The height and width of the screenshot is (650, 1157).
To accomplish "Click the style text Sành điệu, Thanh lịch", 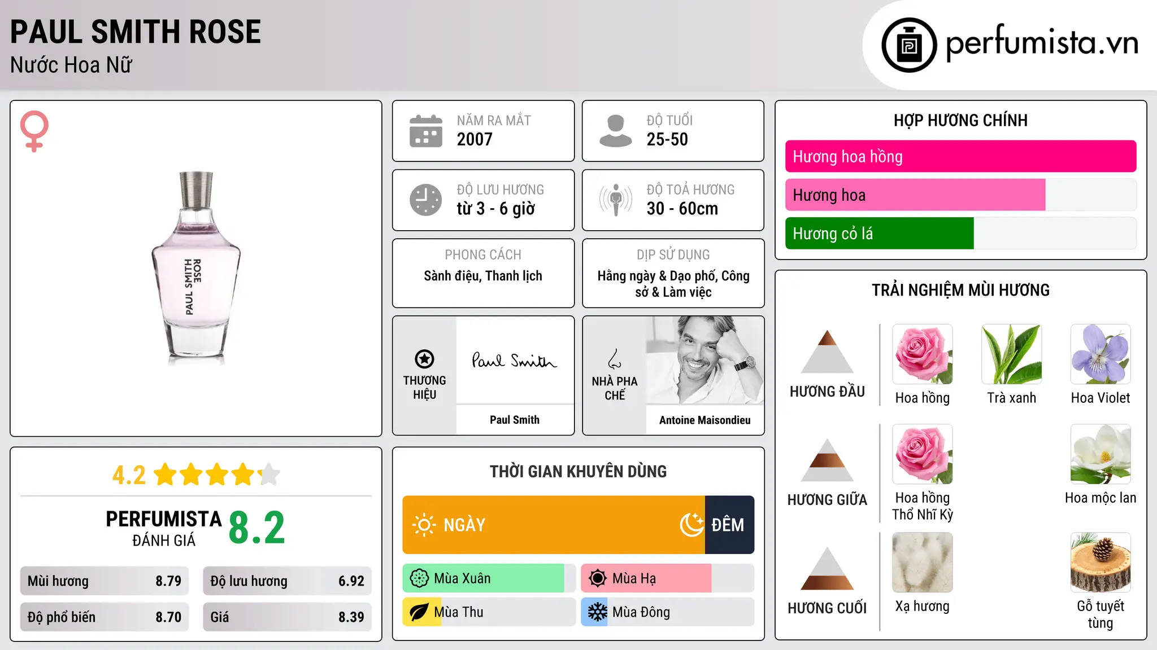I will click(x=483, y=276).
